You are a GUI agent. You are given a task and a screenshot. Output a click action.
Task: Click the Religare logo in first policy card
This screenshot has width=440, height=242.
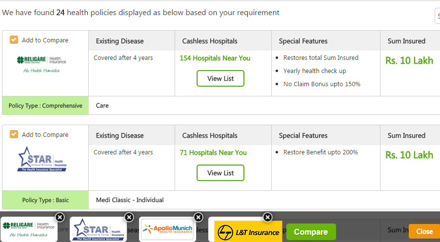tap(41, 64)
